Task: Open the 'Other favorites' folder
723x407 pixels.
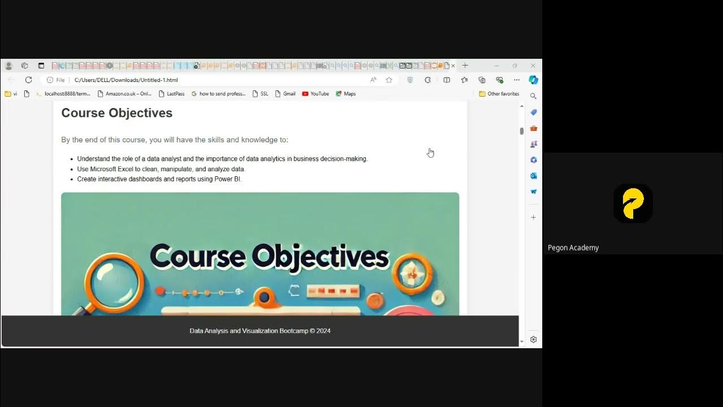Action: pyautogui.click(x=499, y=94)
